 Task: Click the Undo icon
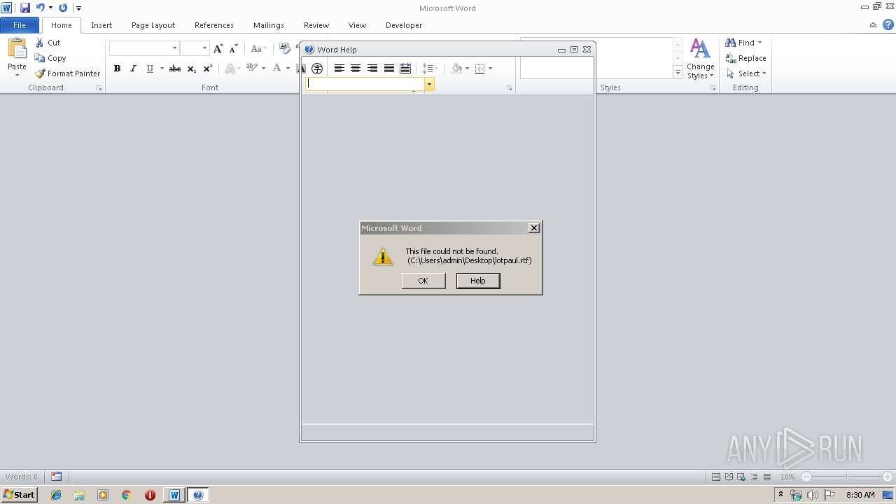[40, 8]
